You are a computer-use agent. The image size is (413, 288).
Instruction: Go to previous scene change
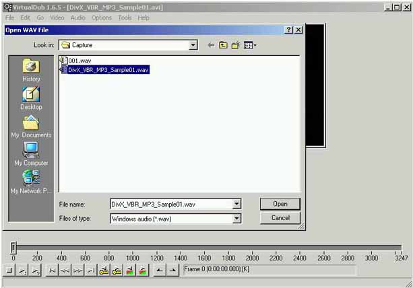129,271
